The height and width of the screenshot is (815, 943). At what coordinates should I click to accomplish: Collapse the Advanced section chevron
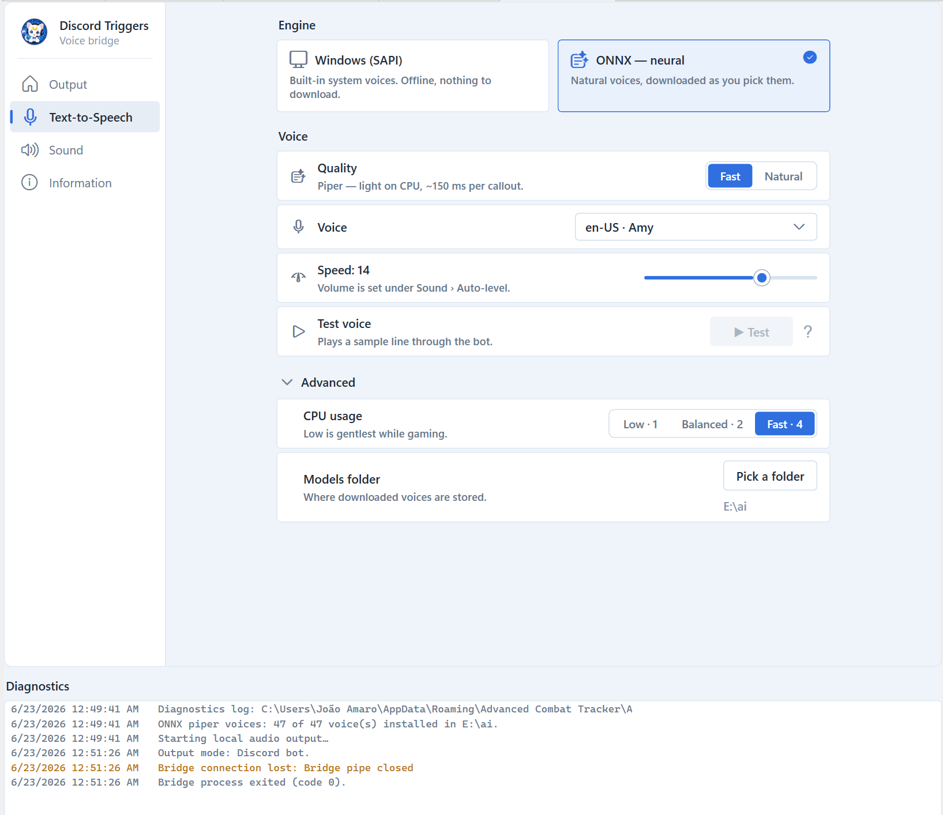pyautogui.click(x=287, y=382)
